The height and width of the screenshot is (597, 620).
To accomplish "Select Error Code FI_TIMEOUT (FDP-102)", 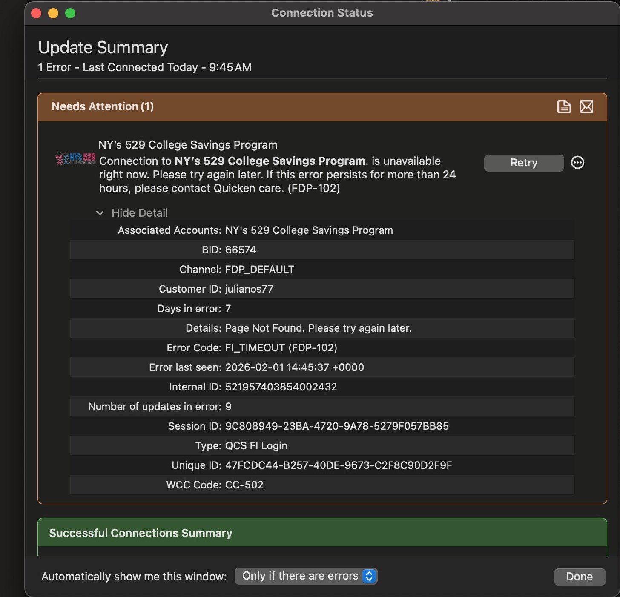I will pyautogui.click(x=281, y=348).
